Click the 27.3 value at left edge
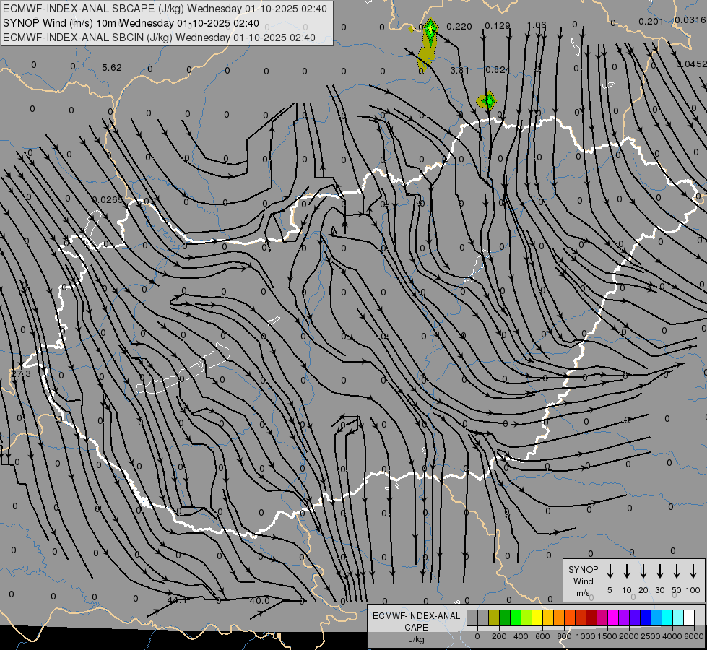 [21, 374]
